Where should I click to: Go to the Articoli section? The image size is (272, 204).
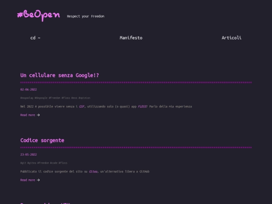[x=231, y=38]
